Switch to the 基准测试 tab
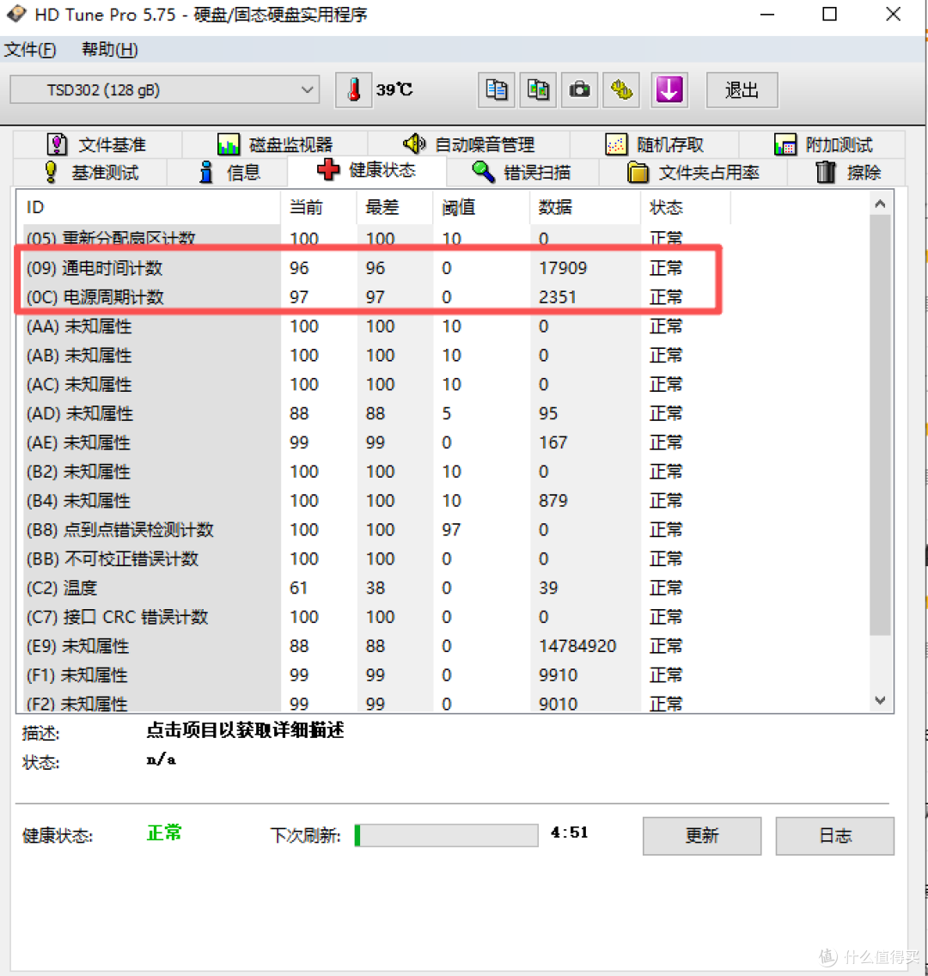This screenshot has width=928, height=976. [90, 172]
